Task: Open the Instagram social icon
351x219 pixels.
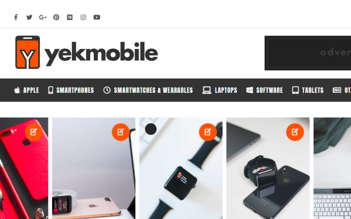Action: click(x=83, y=17)
